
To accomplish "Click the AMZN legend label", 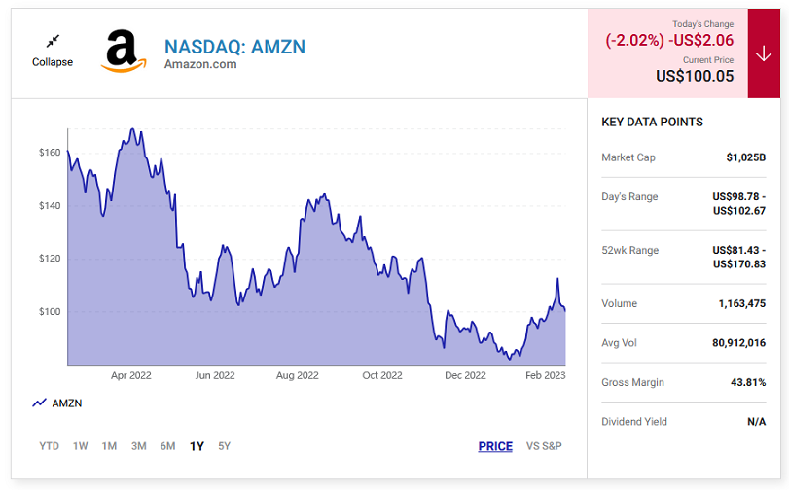I will 67,402.
